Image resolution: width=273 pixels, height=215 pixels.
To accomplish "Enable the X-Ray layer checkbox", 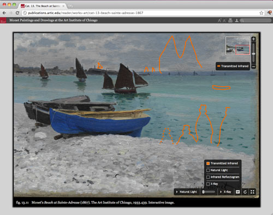I will [208, 184].
